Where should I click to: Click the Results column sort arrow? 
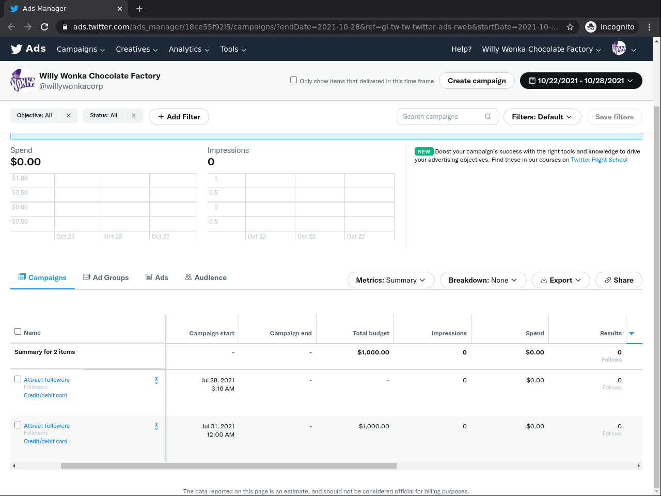[x=632, y=333]
